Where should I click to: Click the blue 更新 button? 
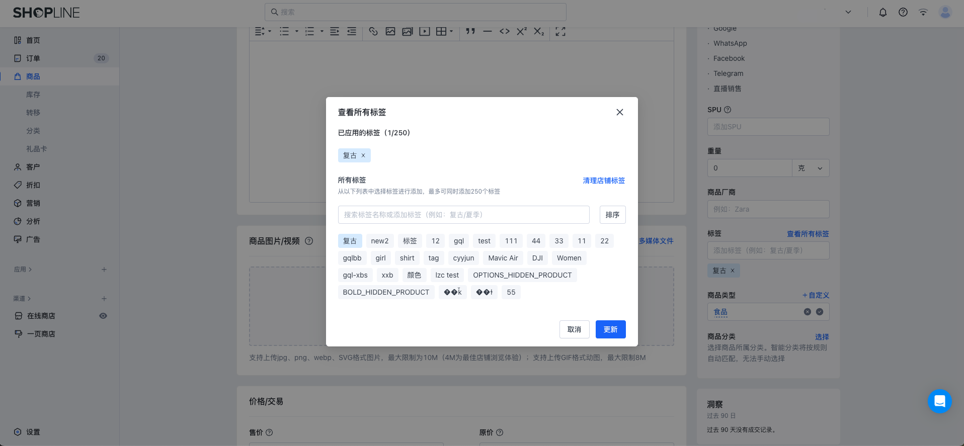[x=610, y=329]
